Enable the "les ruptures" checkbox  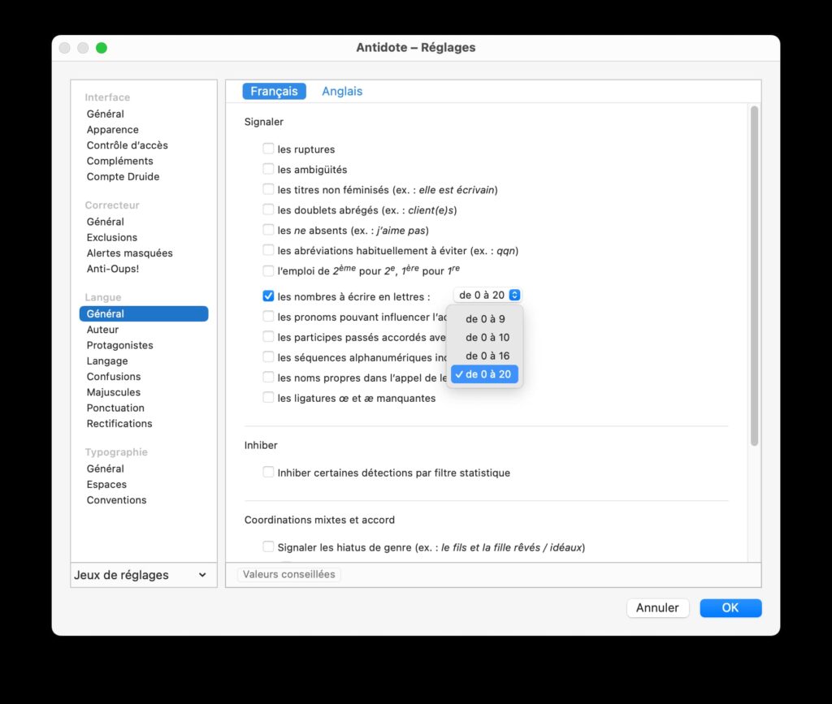[x=268, y=149]
